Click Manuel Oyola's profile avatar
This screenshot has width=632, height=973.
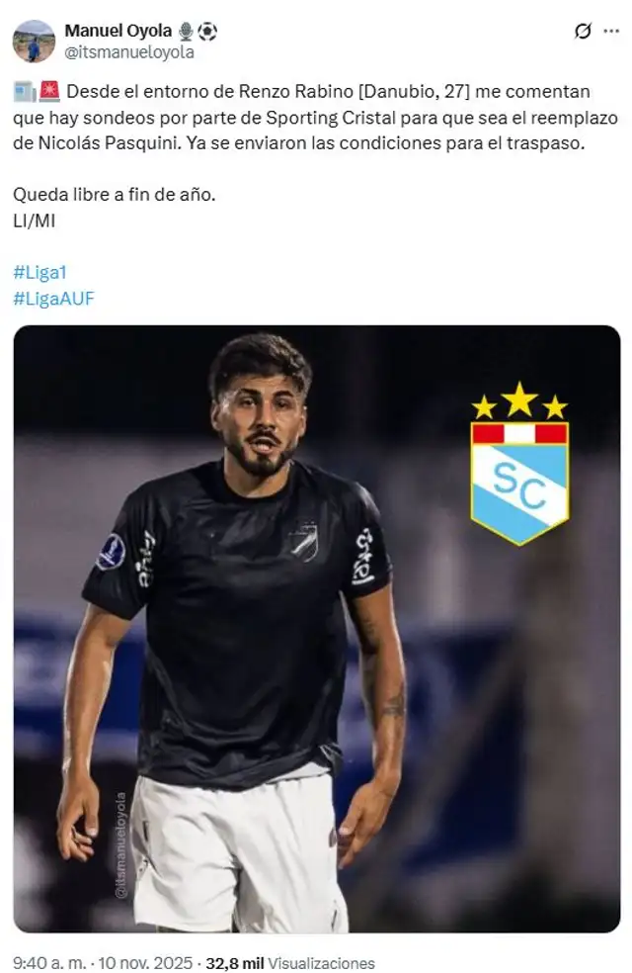(35, 41)
